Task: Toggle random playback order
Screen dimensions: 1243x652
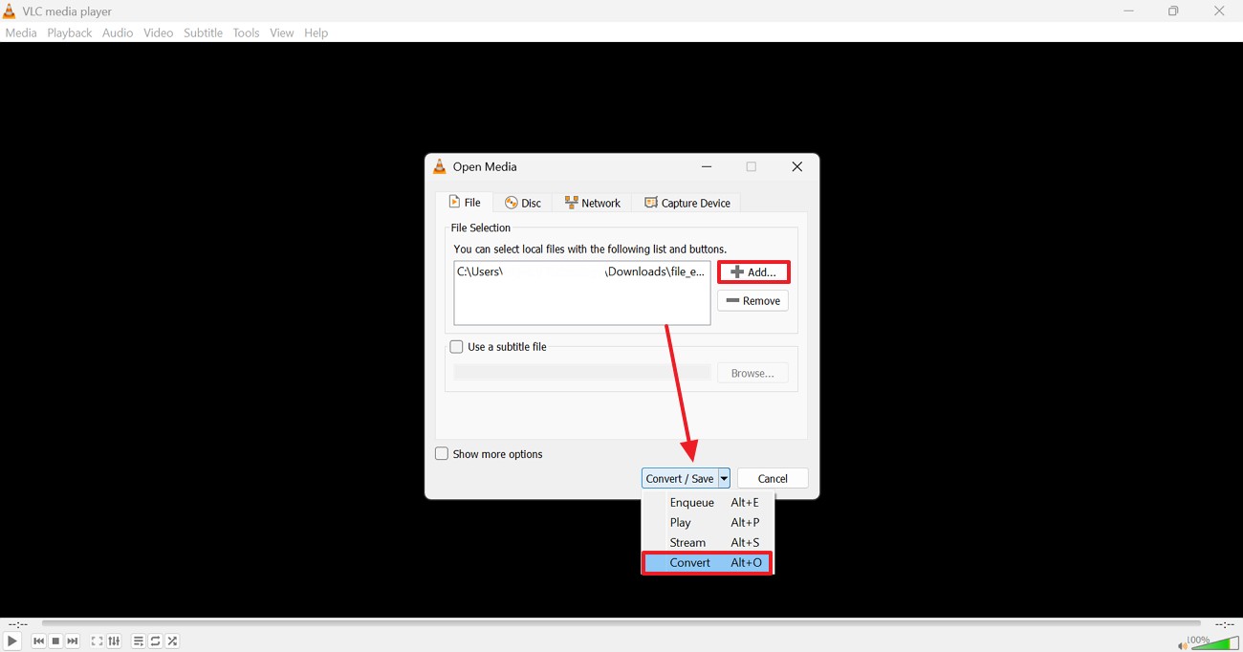Action: [172, 641]
